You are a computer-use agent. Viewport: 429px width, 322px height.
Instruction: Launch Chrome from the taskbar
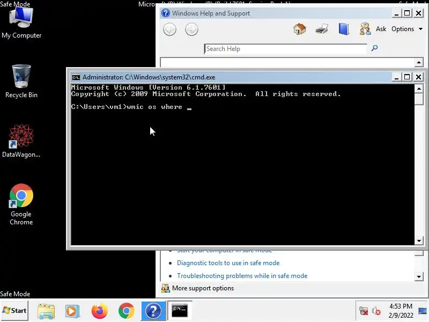127,311
